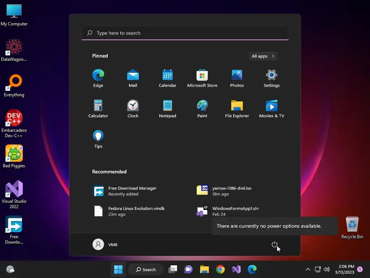Click the "Pinned" section heading
This screenshot has width=370, height=278.
tap(100, 56)
